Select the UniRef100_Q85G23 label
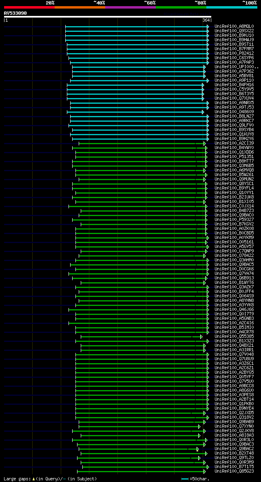The width and height of the screenshot is (261, 482). [234, 471]
